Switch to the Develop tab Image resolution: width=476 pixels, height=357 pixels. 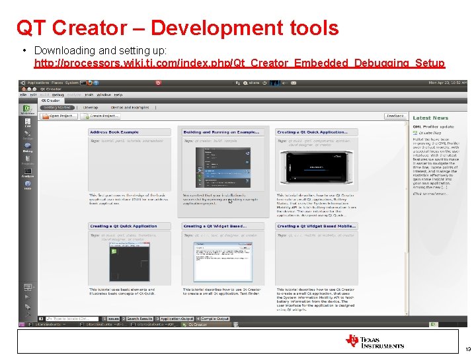[x=91, y=108]
